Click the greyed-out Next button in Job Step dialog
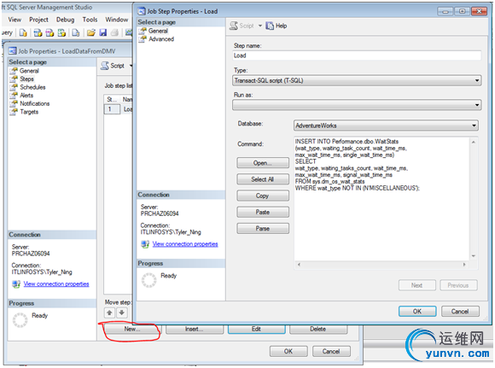The width and height of the screenshot is (495, 368). click(417, 285)
